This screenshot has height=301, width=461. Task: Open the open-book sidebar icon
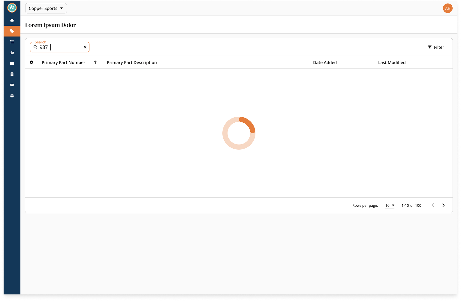[x=12, y=63]
